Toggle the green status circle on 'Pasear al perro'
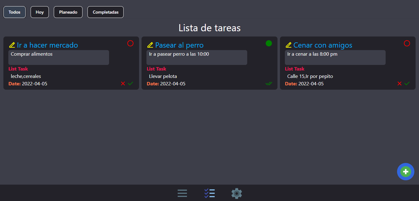The height and width of the screenshot is (201, 419). coord(269,43)
